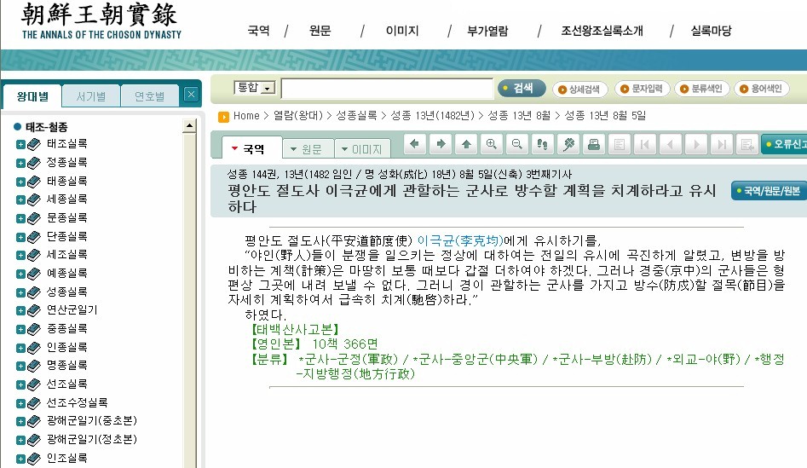Click the zoom out magnifier icon
Viewport: 807px width, 468px height.
tap(516, 144)
